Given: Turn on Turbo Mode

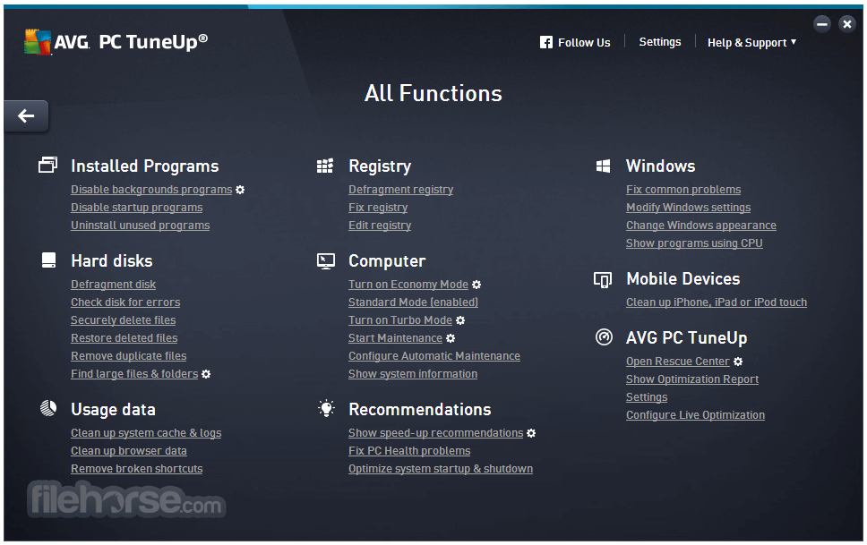Looking at the screenshot, I should point(400,320).
